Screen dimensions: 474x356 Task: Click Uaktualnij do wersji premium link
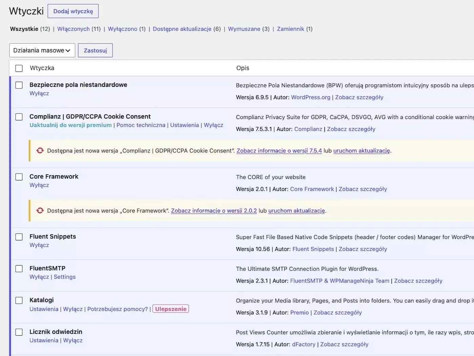tap(70, 125)
